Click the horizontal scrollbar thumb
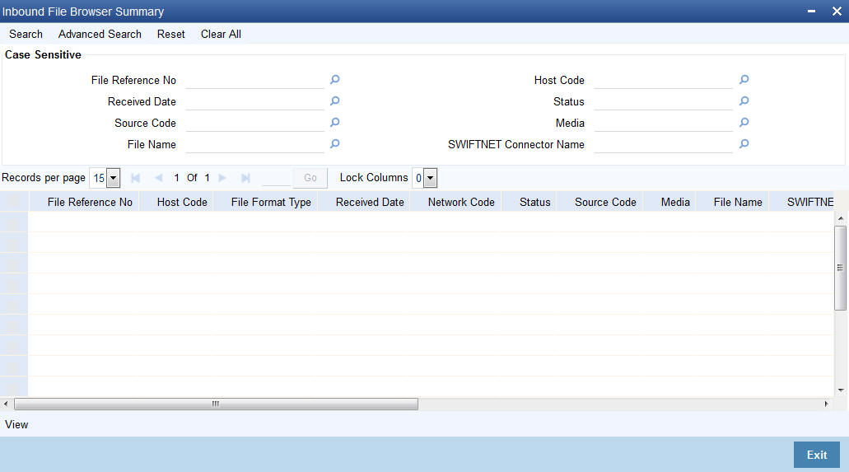The width and height of the screenshot is (849, 472). (x=216, y=404)
